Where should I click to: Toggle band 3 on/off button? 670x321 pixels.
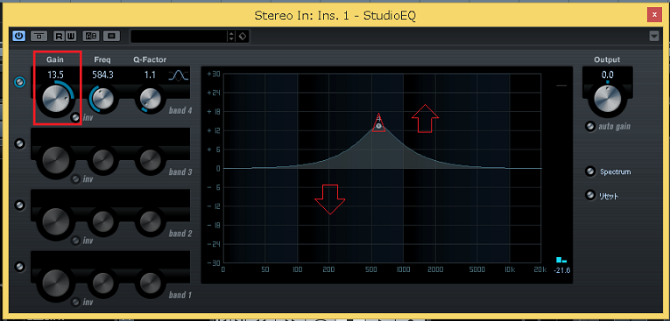pos(19,143)
